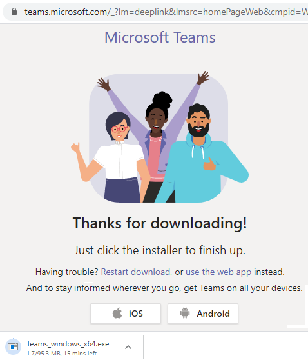The height and width of the screenshot is (360, 308).
Task: Click the Microsoft Teams page title
Action: click(x=160, y=37)
